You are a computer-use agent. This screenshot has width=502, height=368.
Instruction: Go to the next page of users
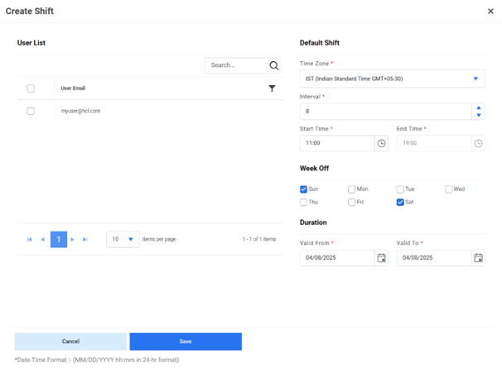pos(73,239)
